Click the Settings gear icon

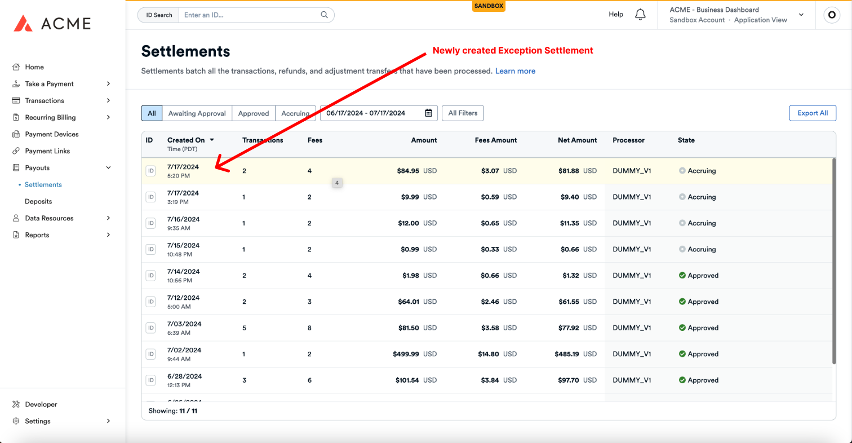pos(16,421)
